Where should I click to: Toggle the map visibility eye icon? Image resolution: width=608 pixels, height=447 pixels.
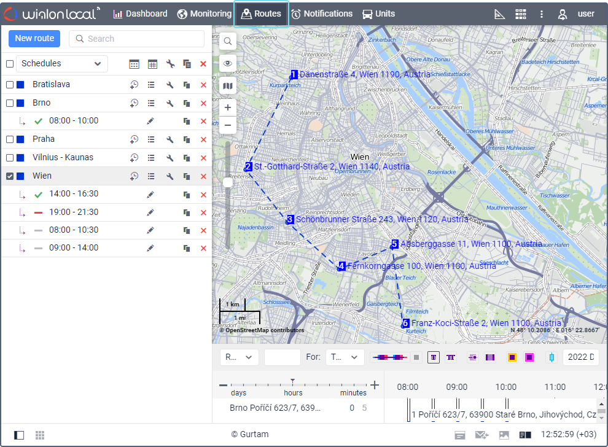pos(228,63)
